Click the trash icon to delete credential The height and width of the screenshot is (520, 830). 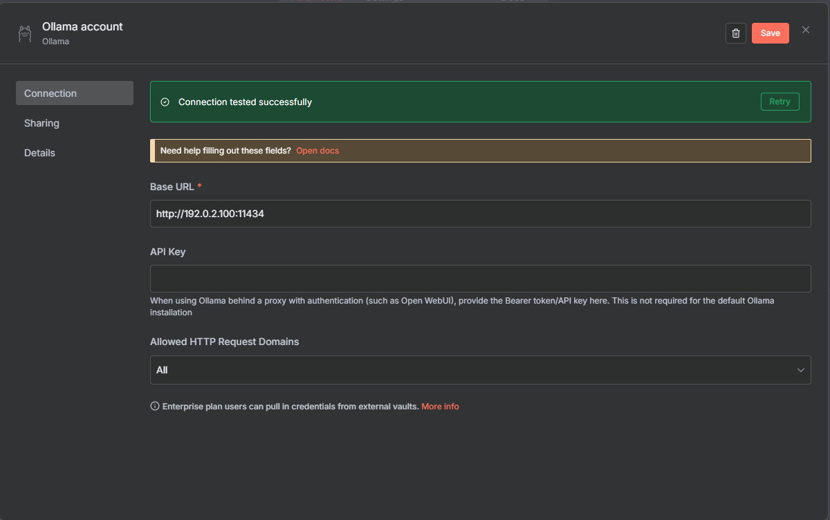736,33
